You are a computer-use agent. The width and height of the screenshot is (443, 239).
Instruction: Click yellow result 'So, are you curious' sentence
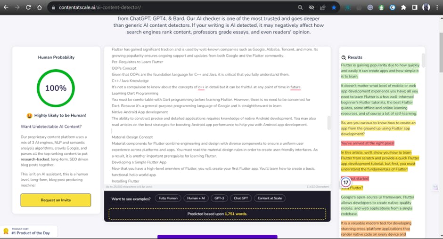[x=378, y=128]
